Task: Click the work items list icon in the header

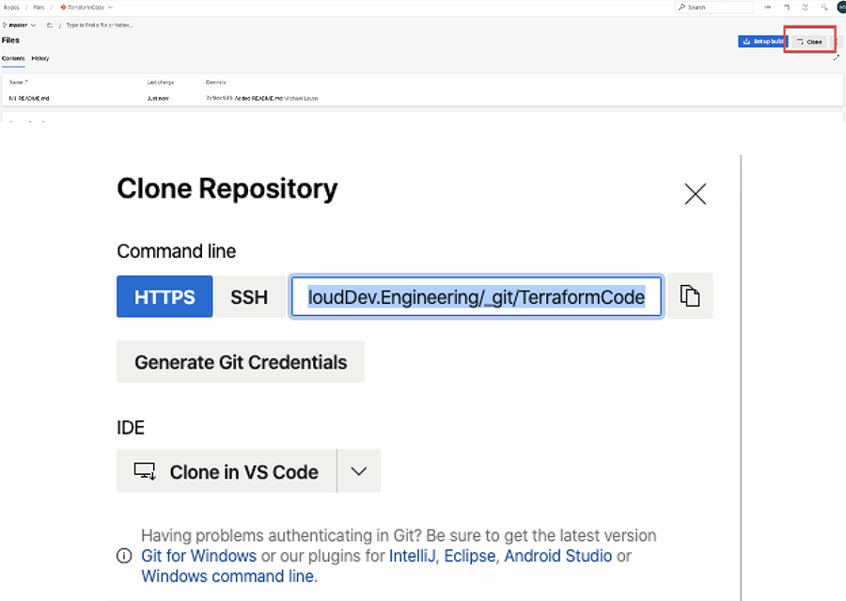Action: 769,7
